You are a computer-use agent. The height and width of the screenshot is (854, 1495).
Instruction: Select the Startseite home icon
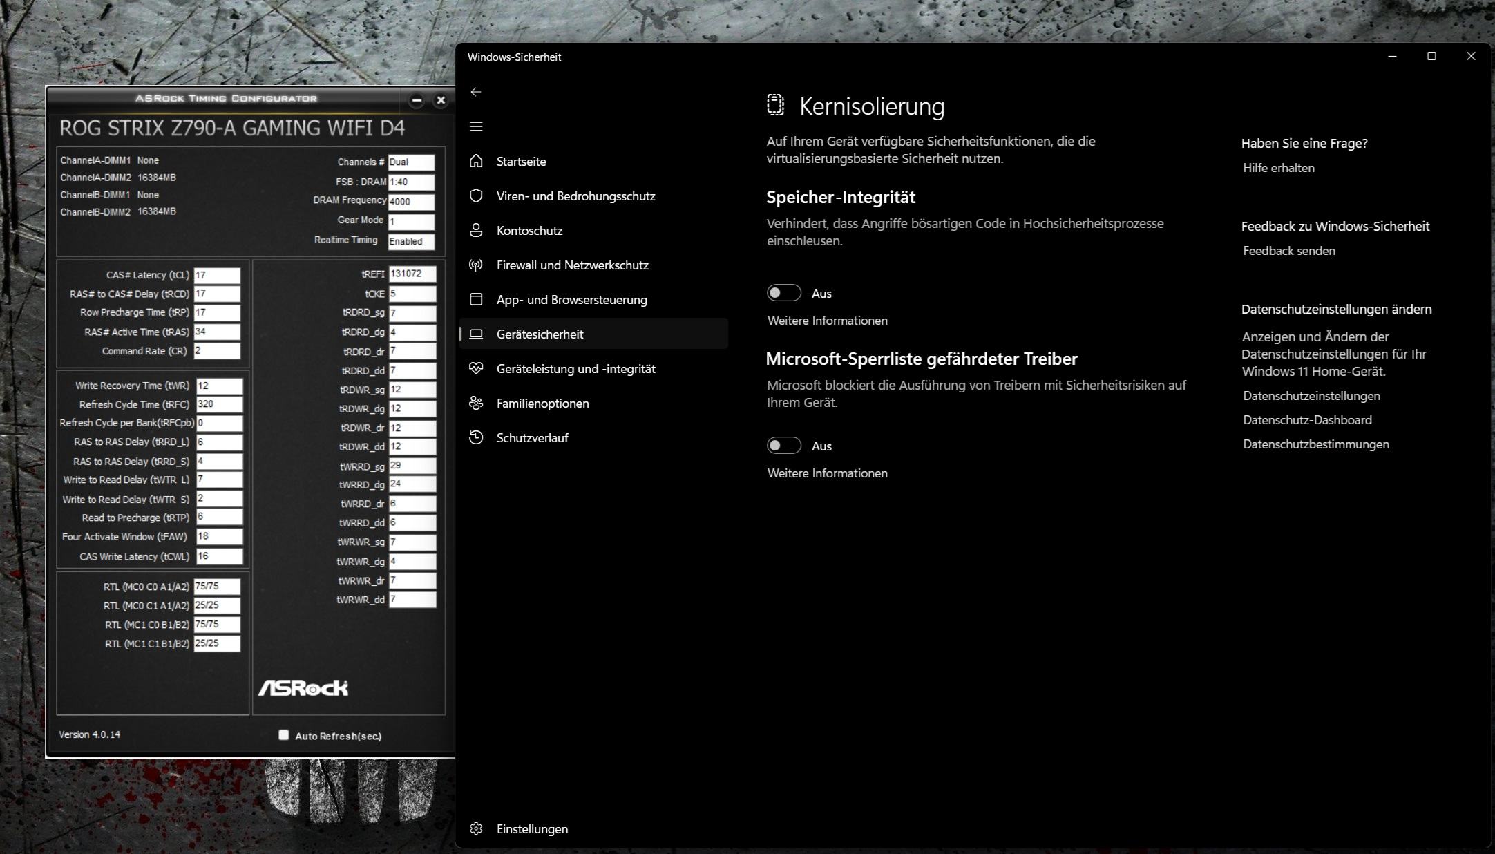coord(475,161)
